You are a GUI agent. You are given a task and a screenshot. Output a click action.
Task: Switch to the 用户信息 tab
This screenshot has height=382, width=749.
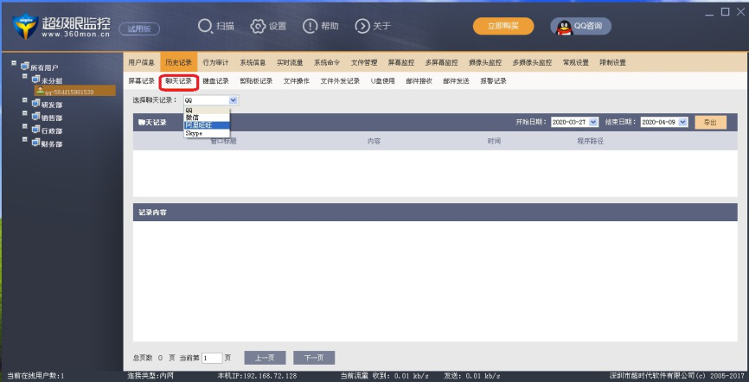pyautogui.click(x=141, y=62)
